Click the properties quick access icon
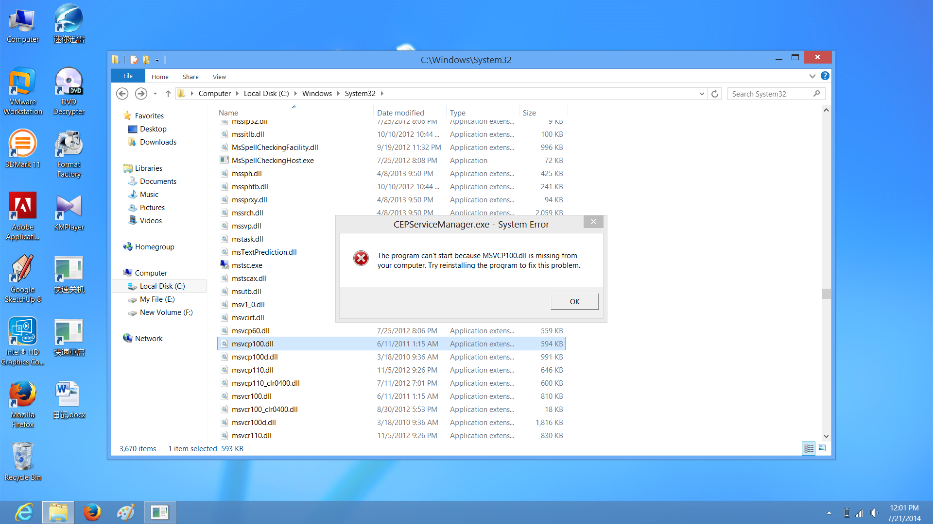 coord(134,60)
